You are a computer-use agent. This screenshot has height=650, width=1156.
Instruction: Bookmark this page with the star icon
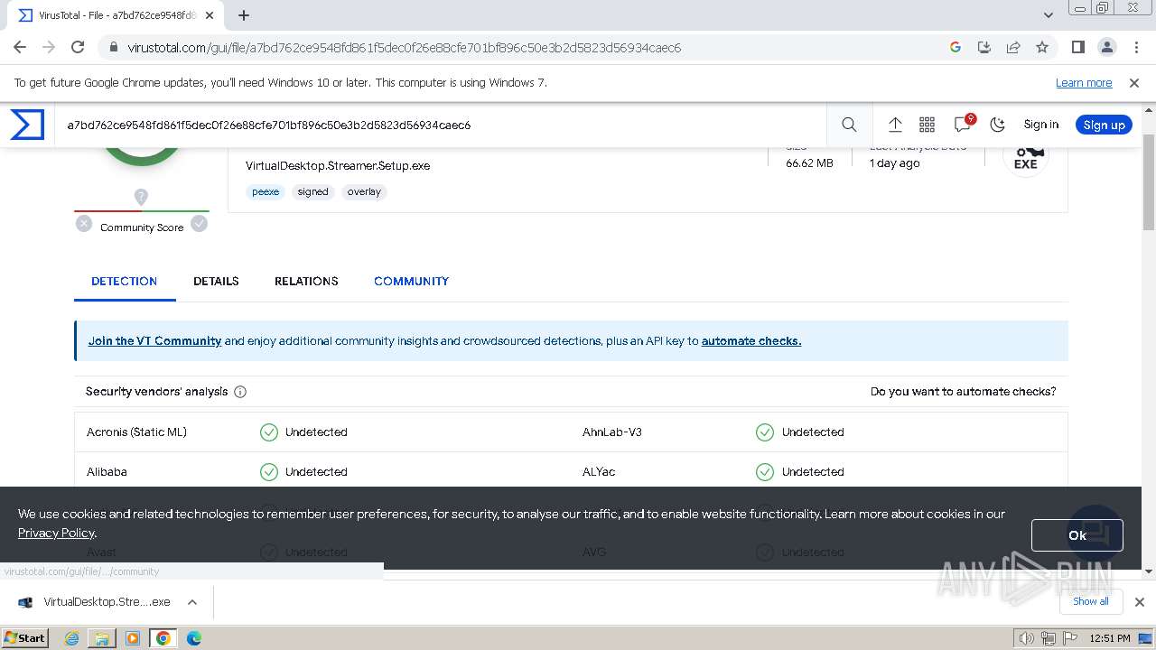tap(1042, 47)
